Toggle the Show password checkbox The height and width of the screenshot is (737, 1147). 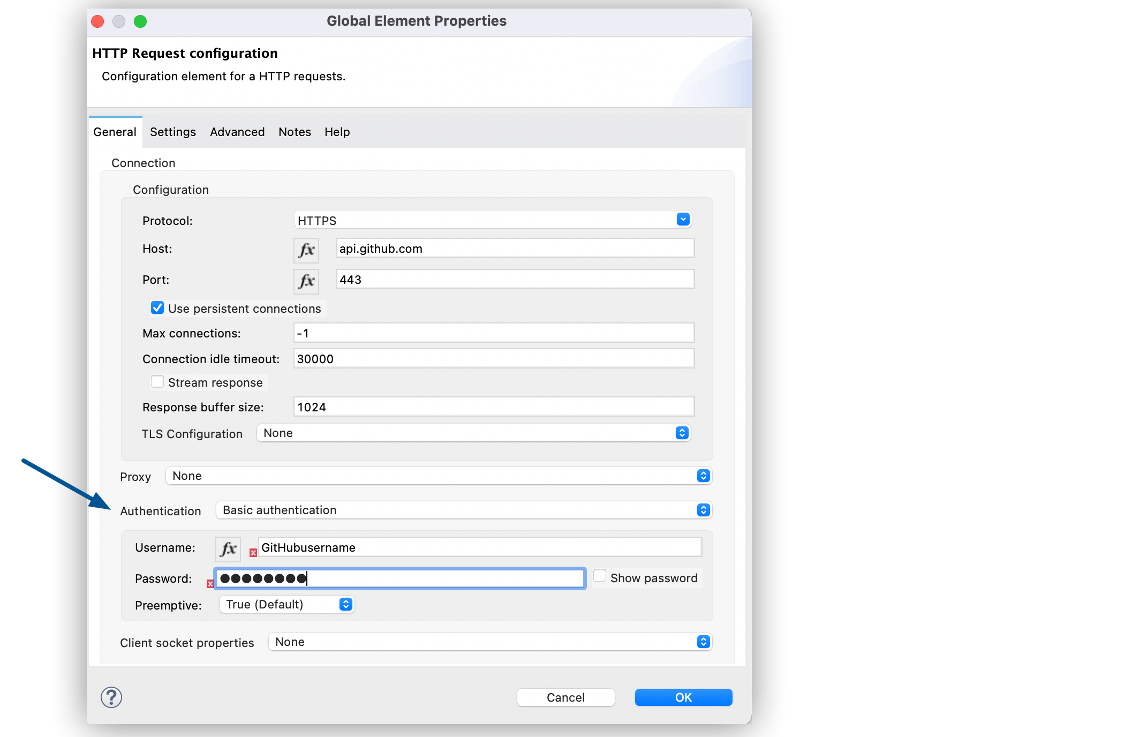(599, 575)
